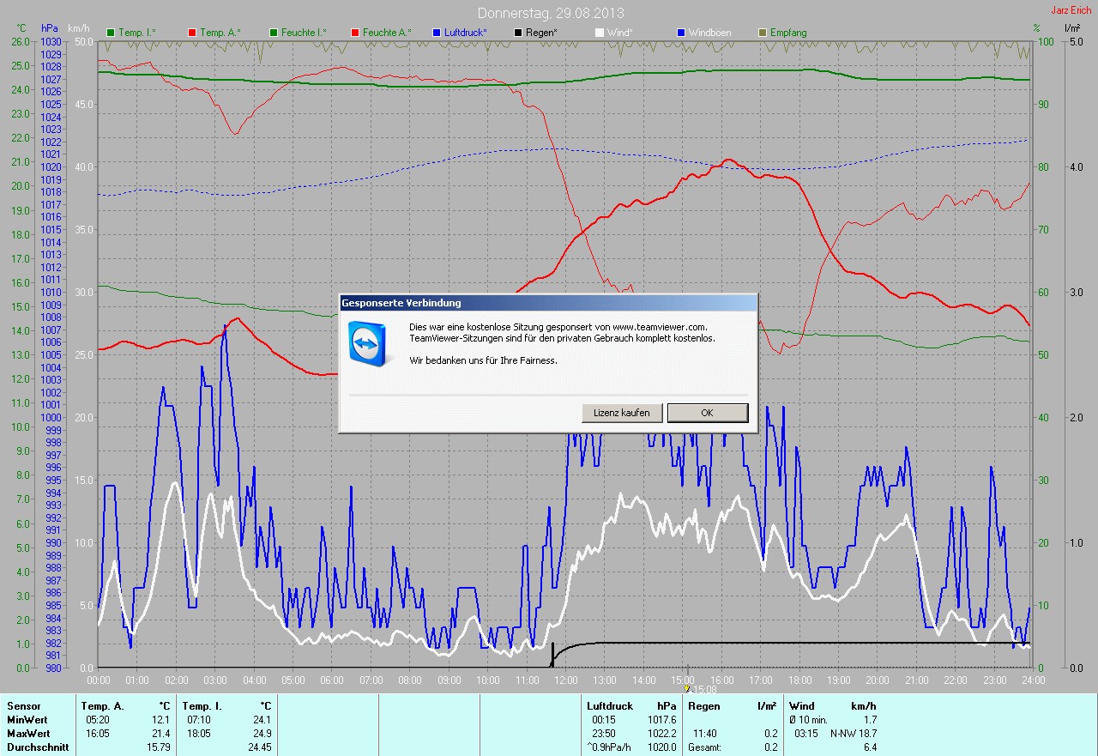
Task: Toggle the white Wind legend marker
Action: (599, 33)
